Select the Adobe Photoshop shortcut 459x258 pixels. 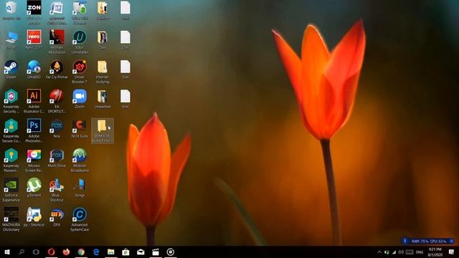click(34, 130)
